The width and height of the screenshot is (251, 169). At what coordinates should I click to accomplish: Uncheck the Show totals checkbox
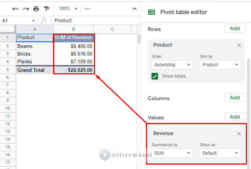point(155,76)
